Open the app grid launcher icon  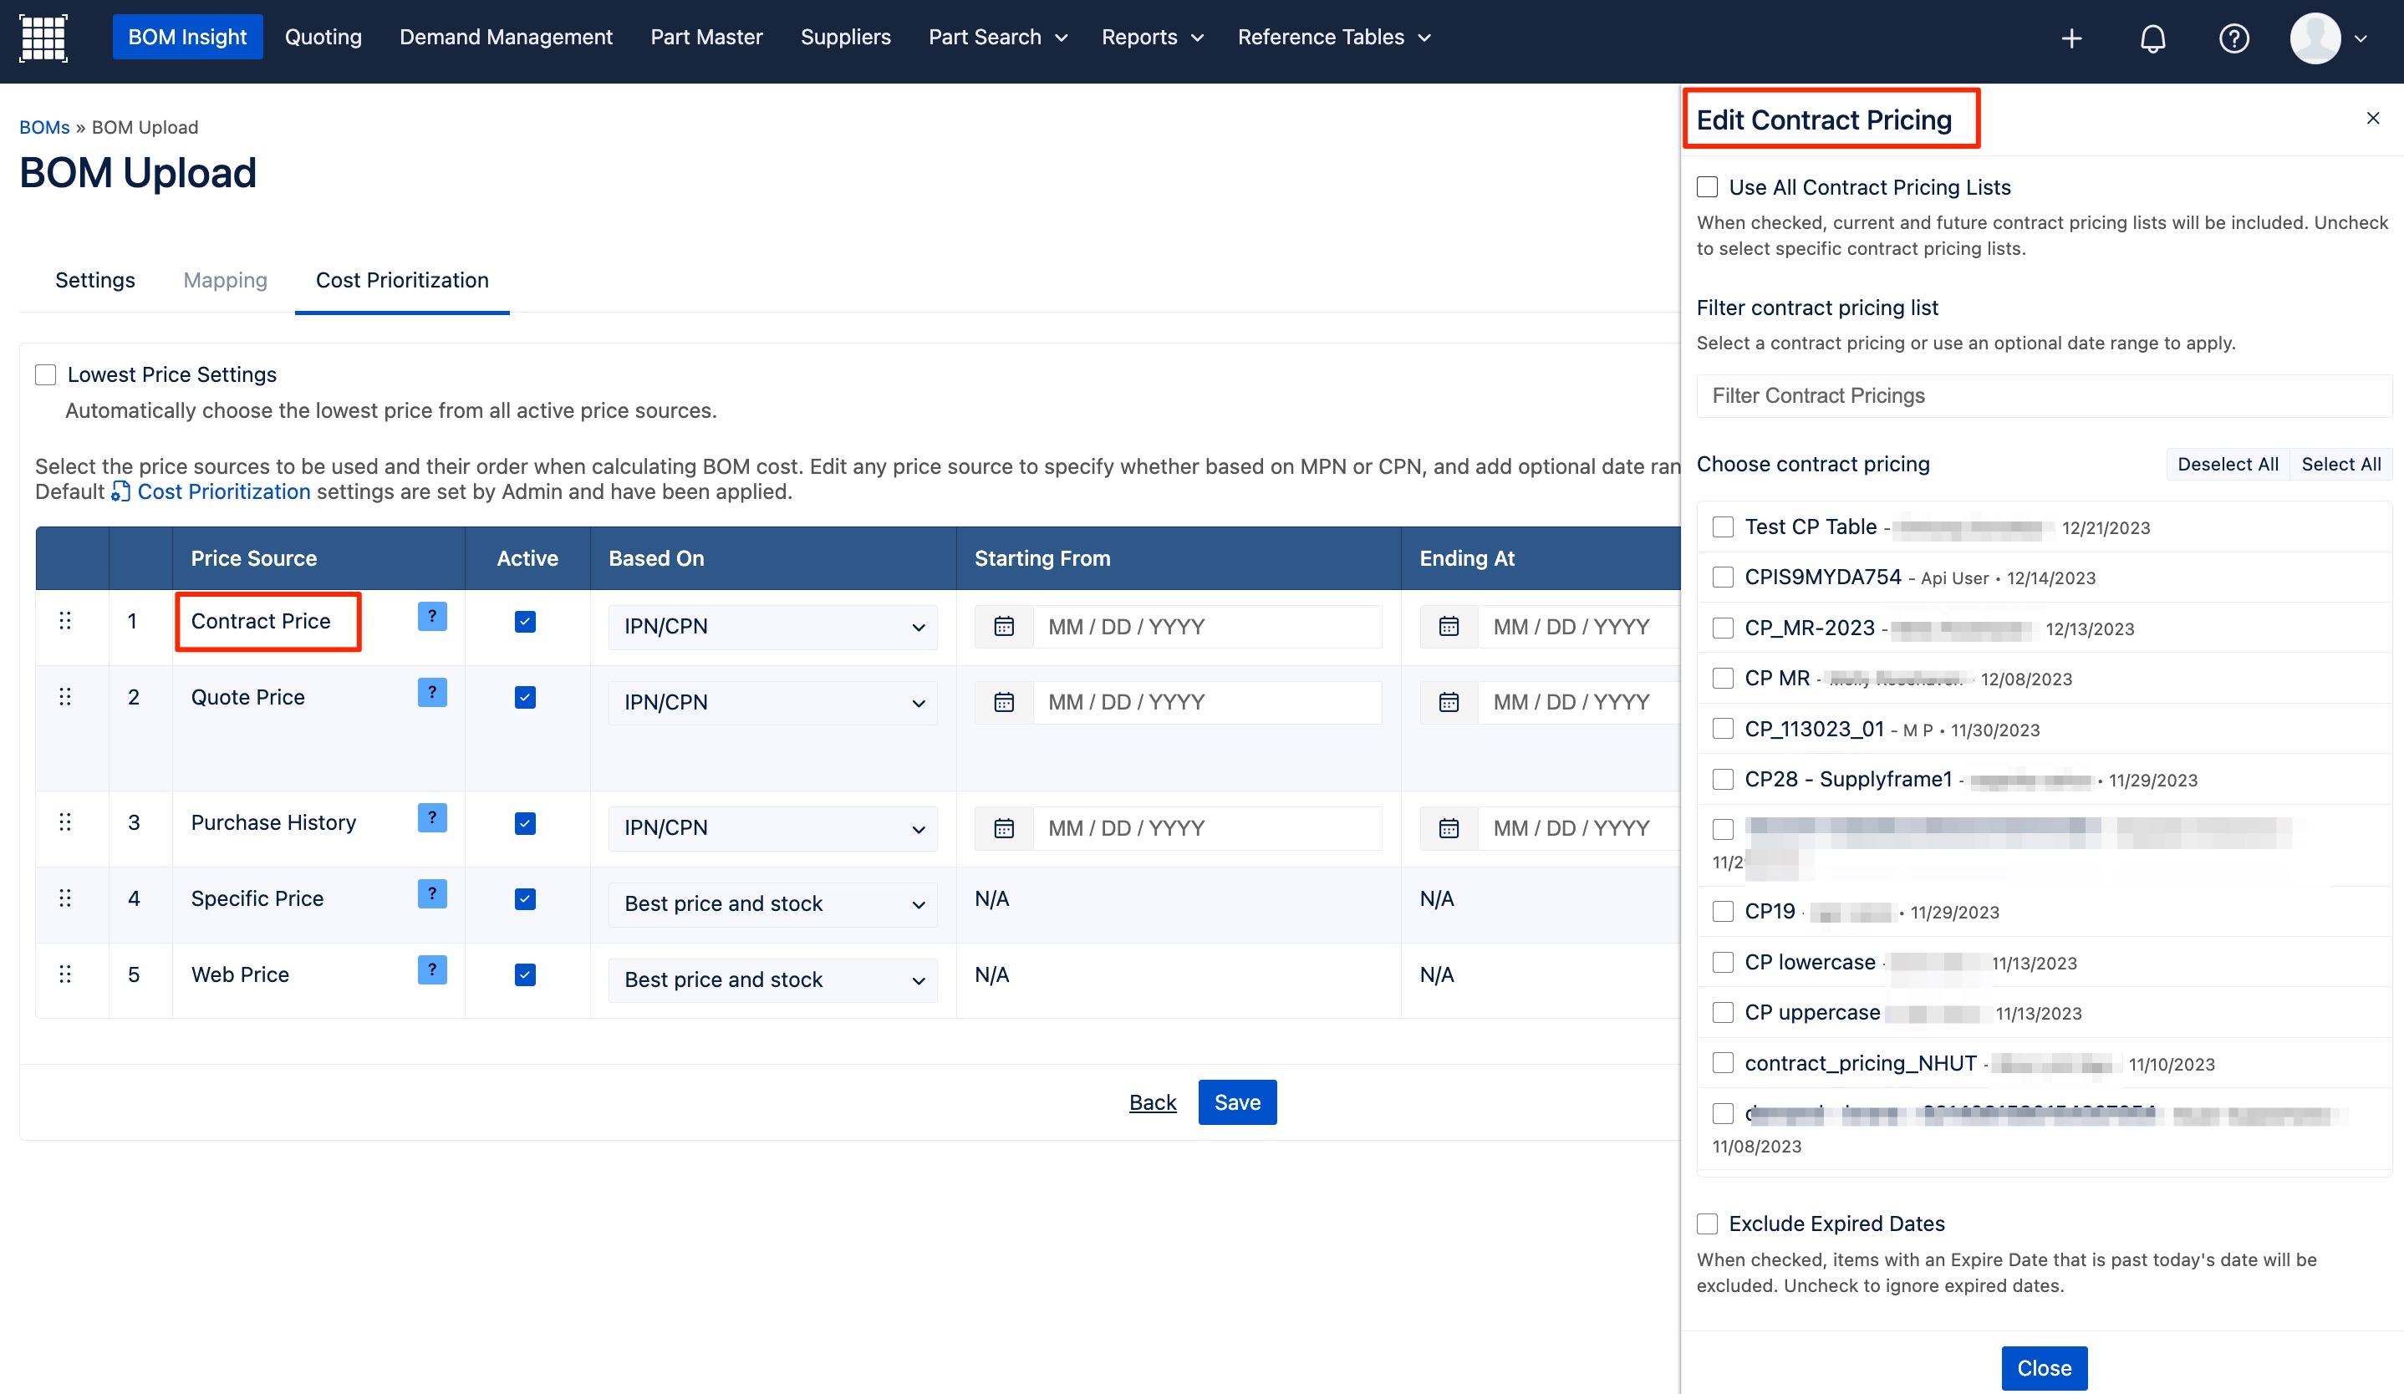(x=43, y=37)
